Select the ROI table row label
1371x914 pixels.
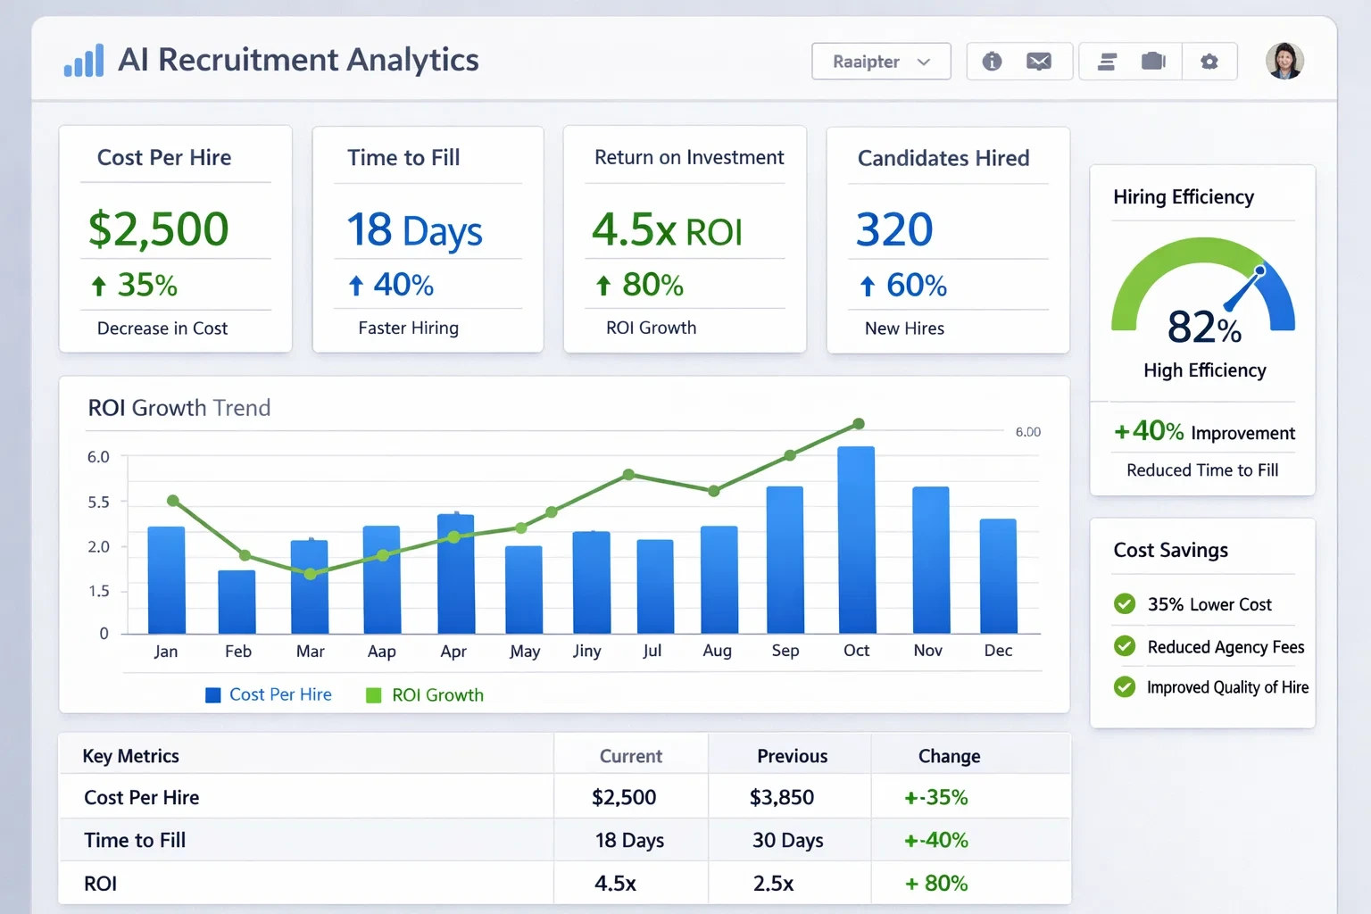100,884
